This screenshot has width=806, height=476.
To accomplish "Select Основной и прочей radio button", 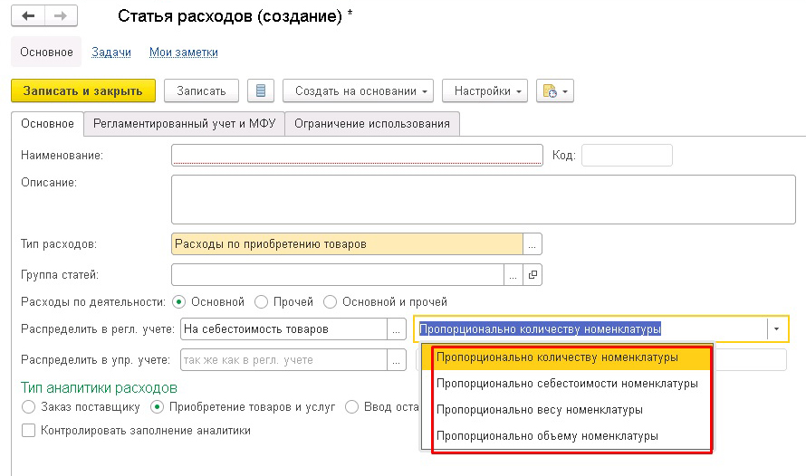I will tap(330, 302).
